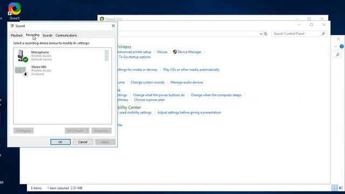
Task: Open the Printers category heading
Action: click(x=125, y=47)
